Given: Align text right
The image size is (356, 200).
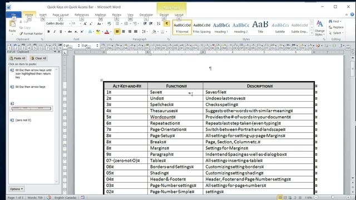Looking at the screenshot, I should tap(130, 32).
